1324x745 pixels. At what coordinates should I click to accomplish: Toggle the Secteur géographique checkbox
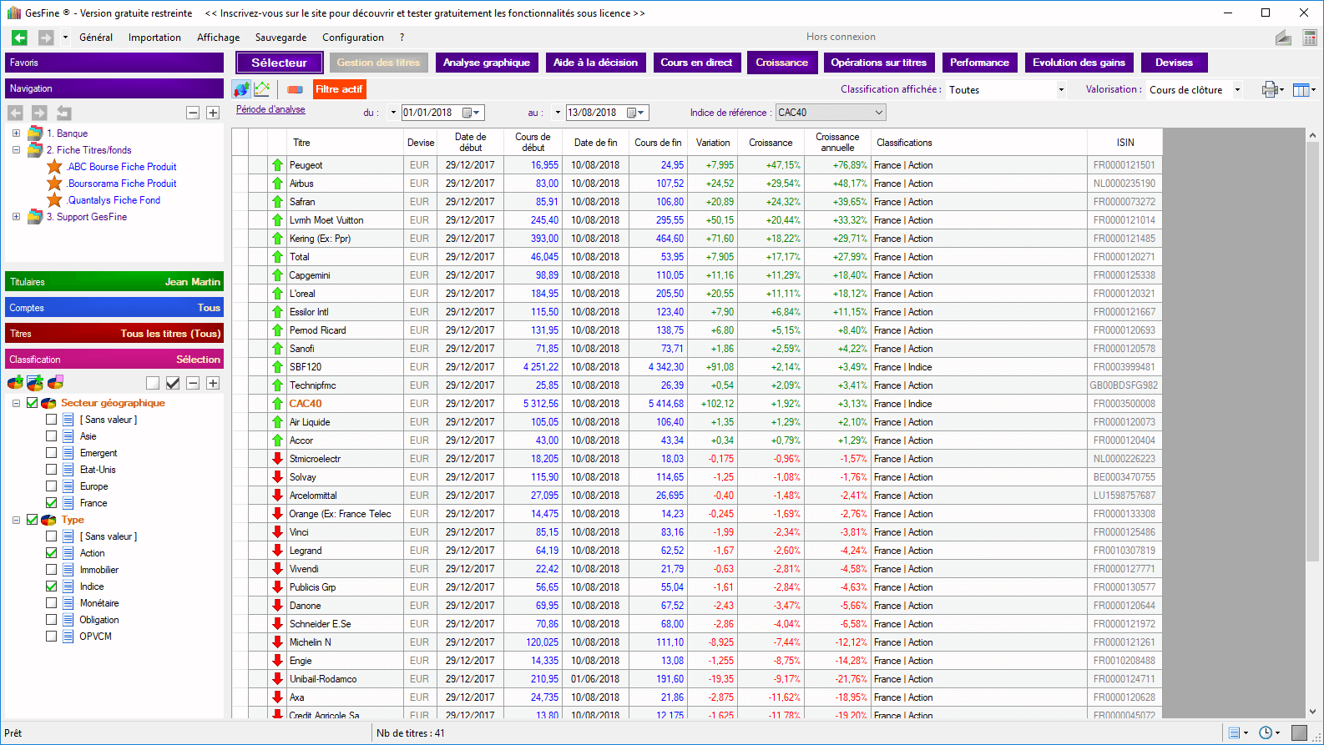32,403
